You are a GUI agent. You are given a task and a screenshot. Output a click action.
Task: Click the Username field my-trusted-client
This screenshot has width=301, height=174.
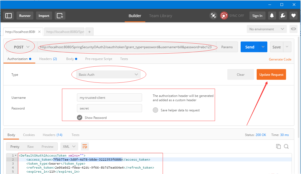110,98
